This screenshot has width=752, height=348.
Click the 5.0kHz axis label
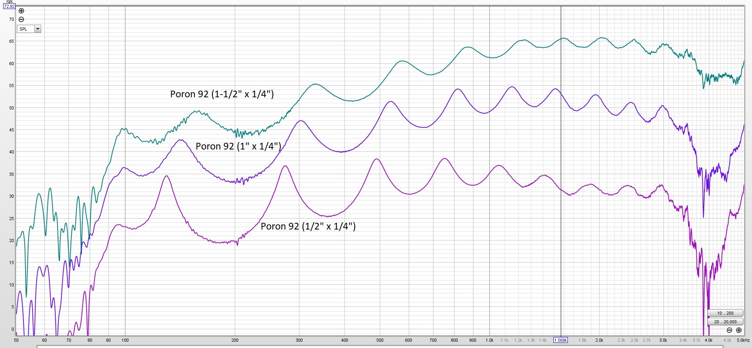pos(743,340)
